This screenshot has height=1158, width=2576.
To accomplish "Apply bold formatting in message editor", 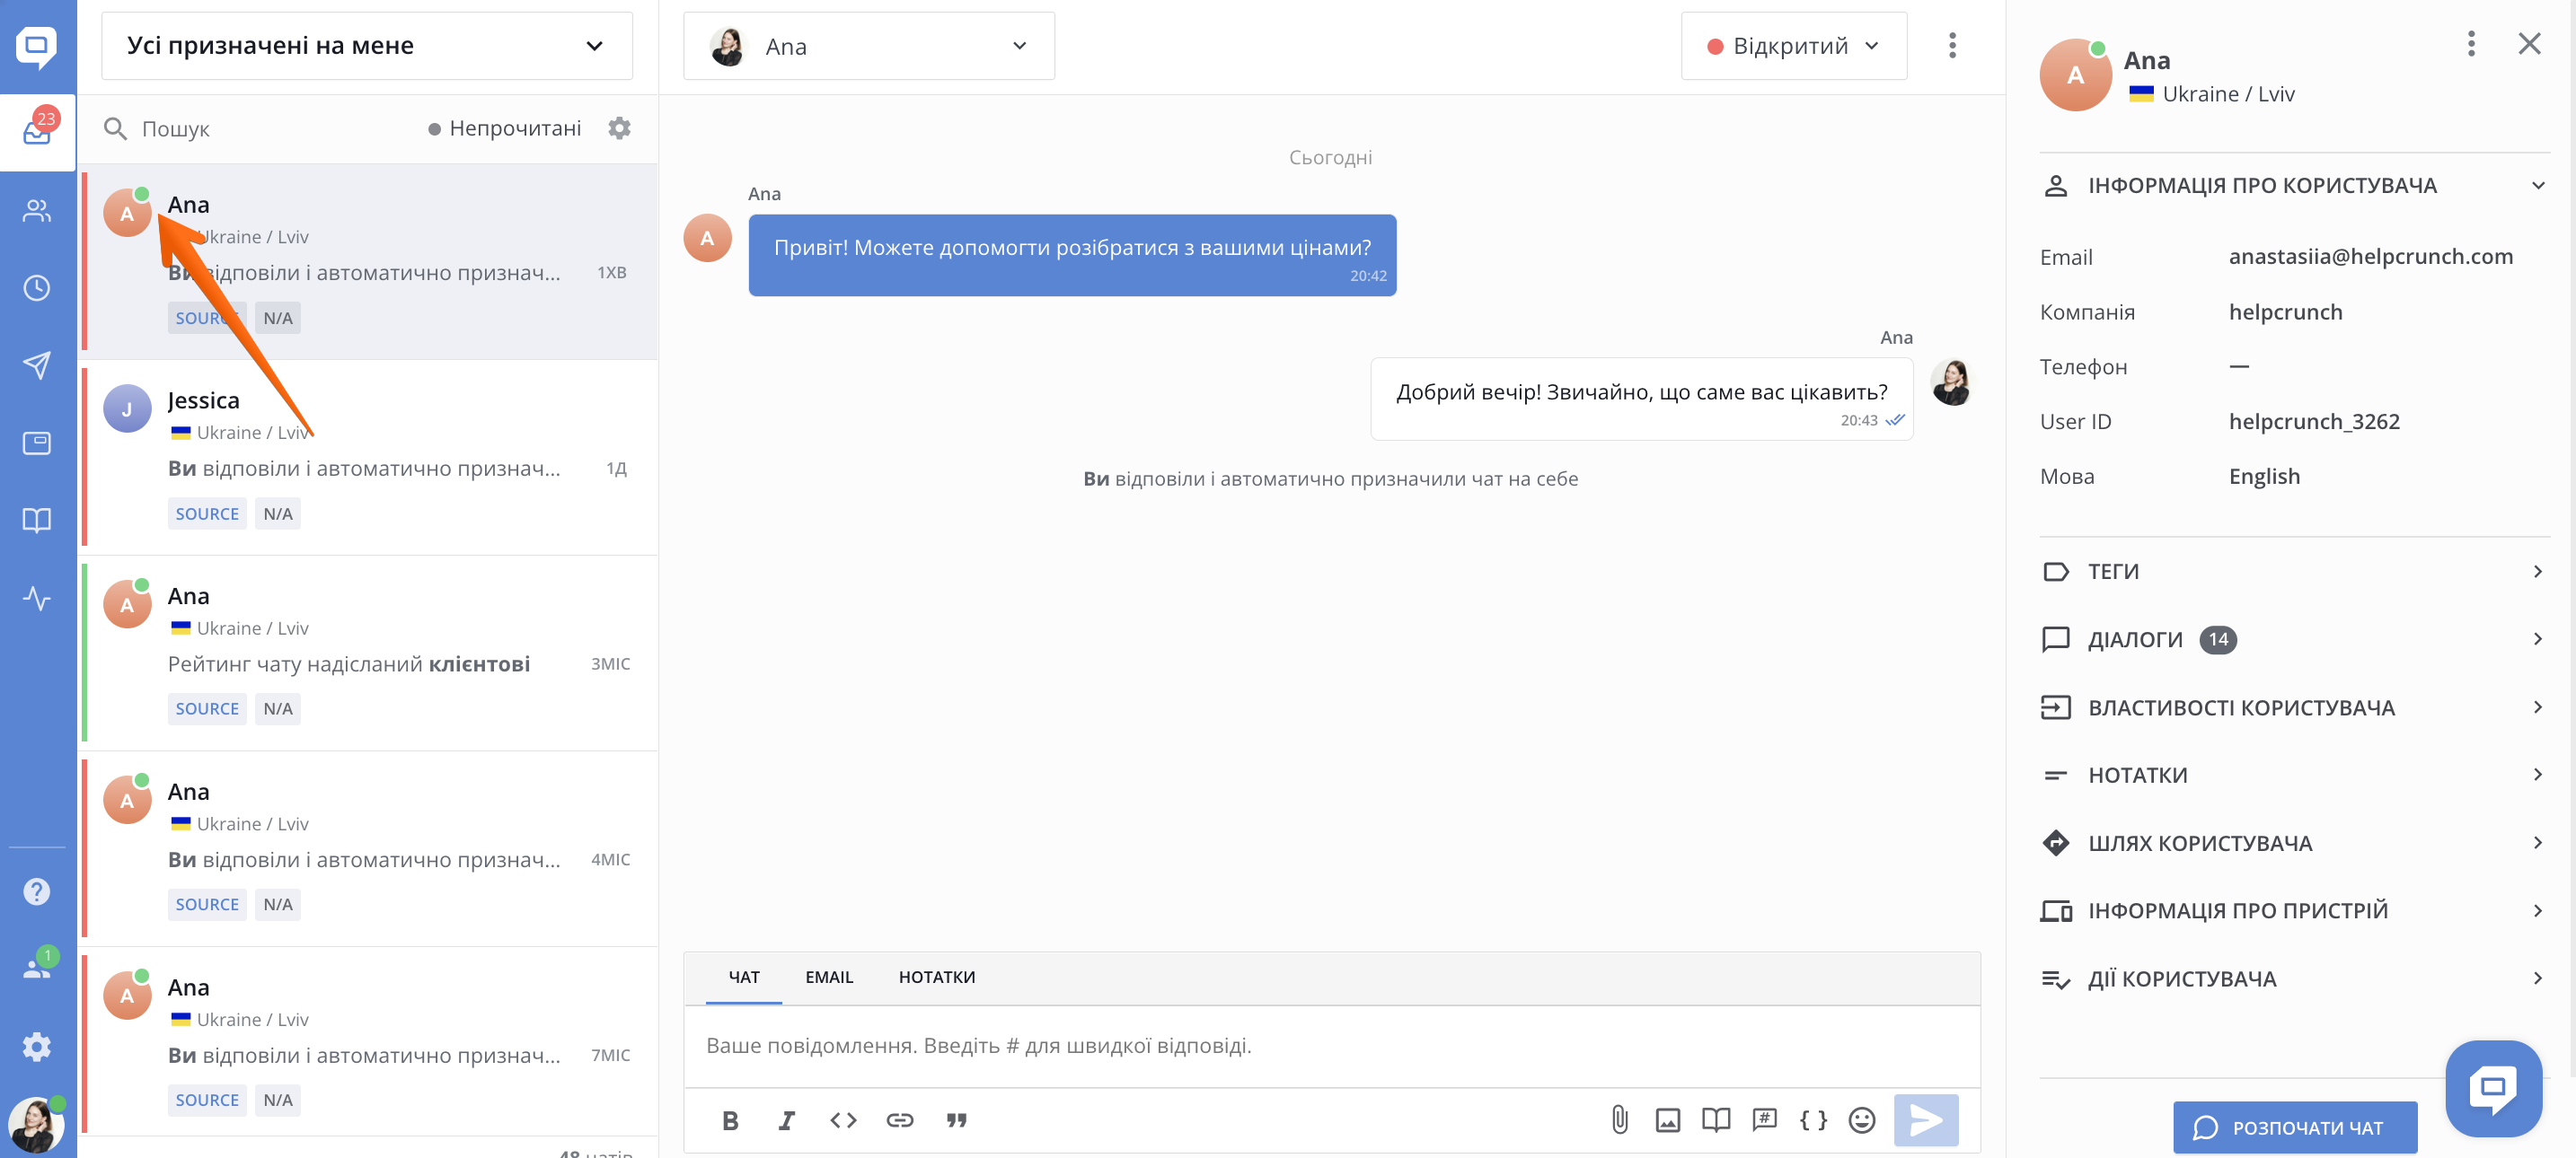I will tap(730, 1120).
